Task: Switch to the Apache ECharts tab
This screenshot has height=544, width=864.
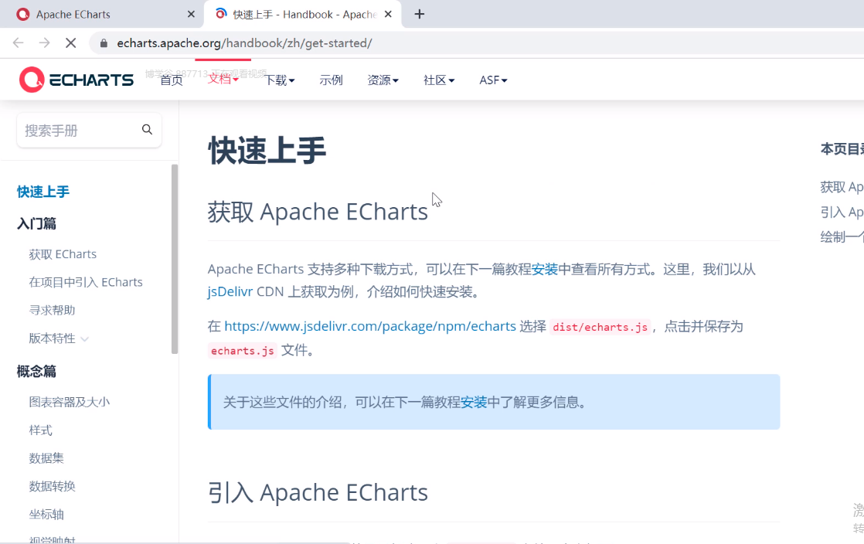Action: coord(102,15)
